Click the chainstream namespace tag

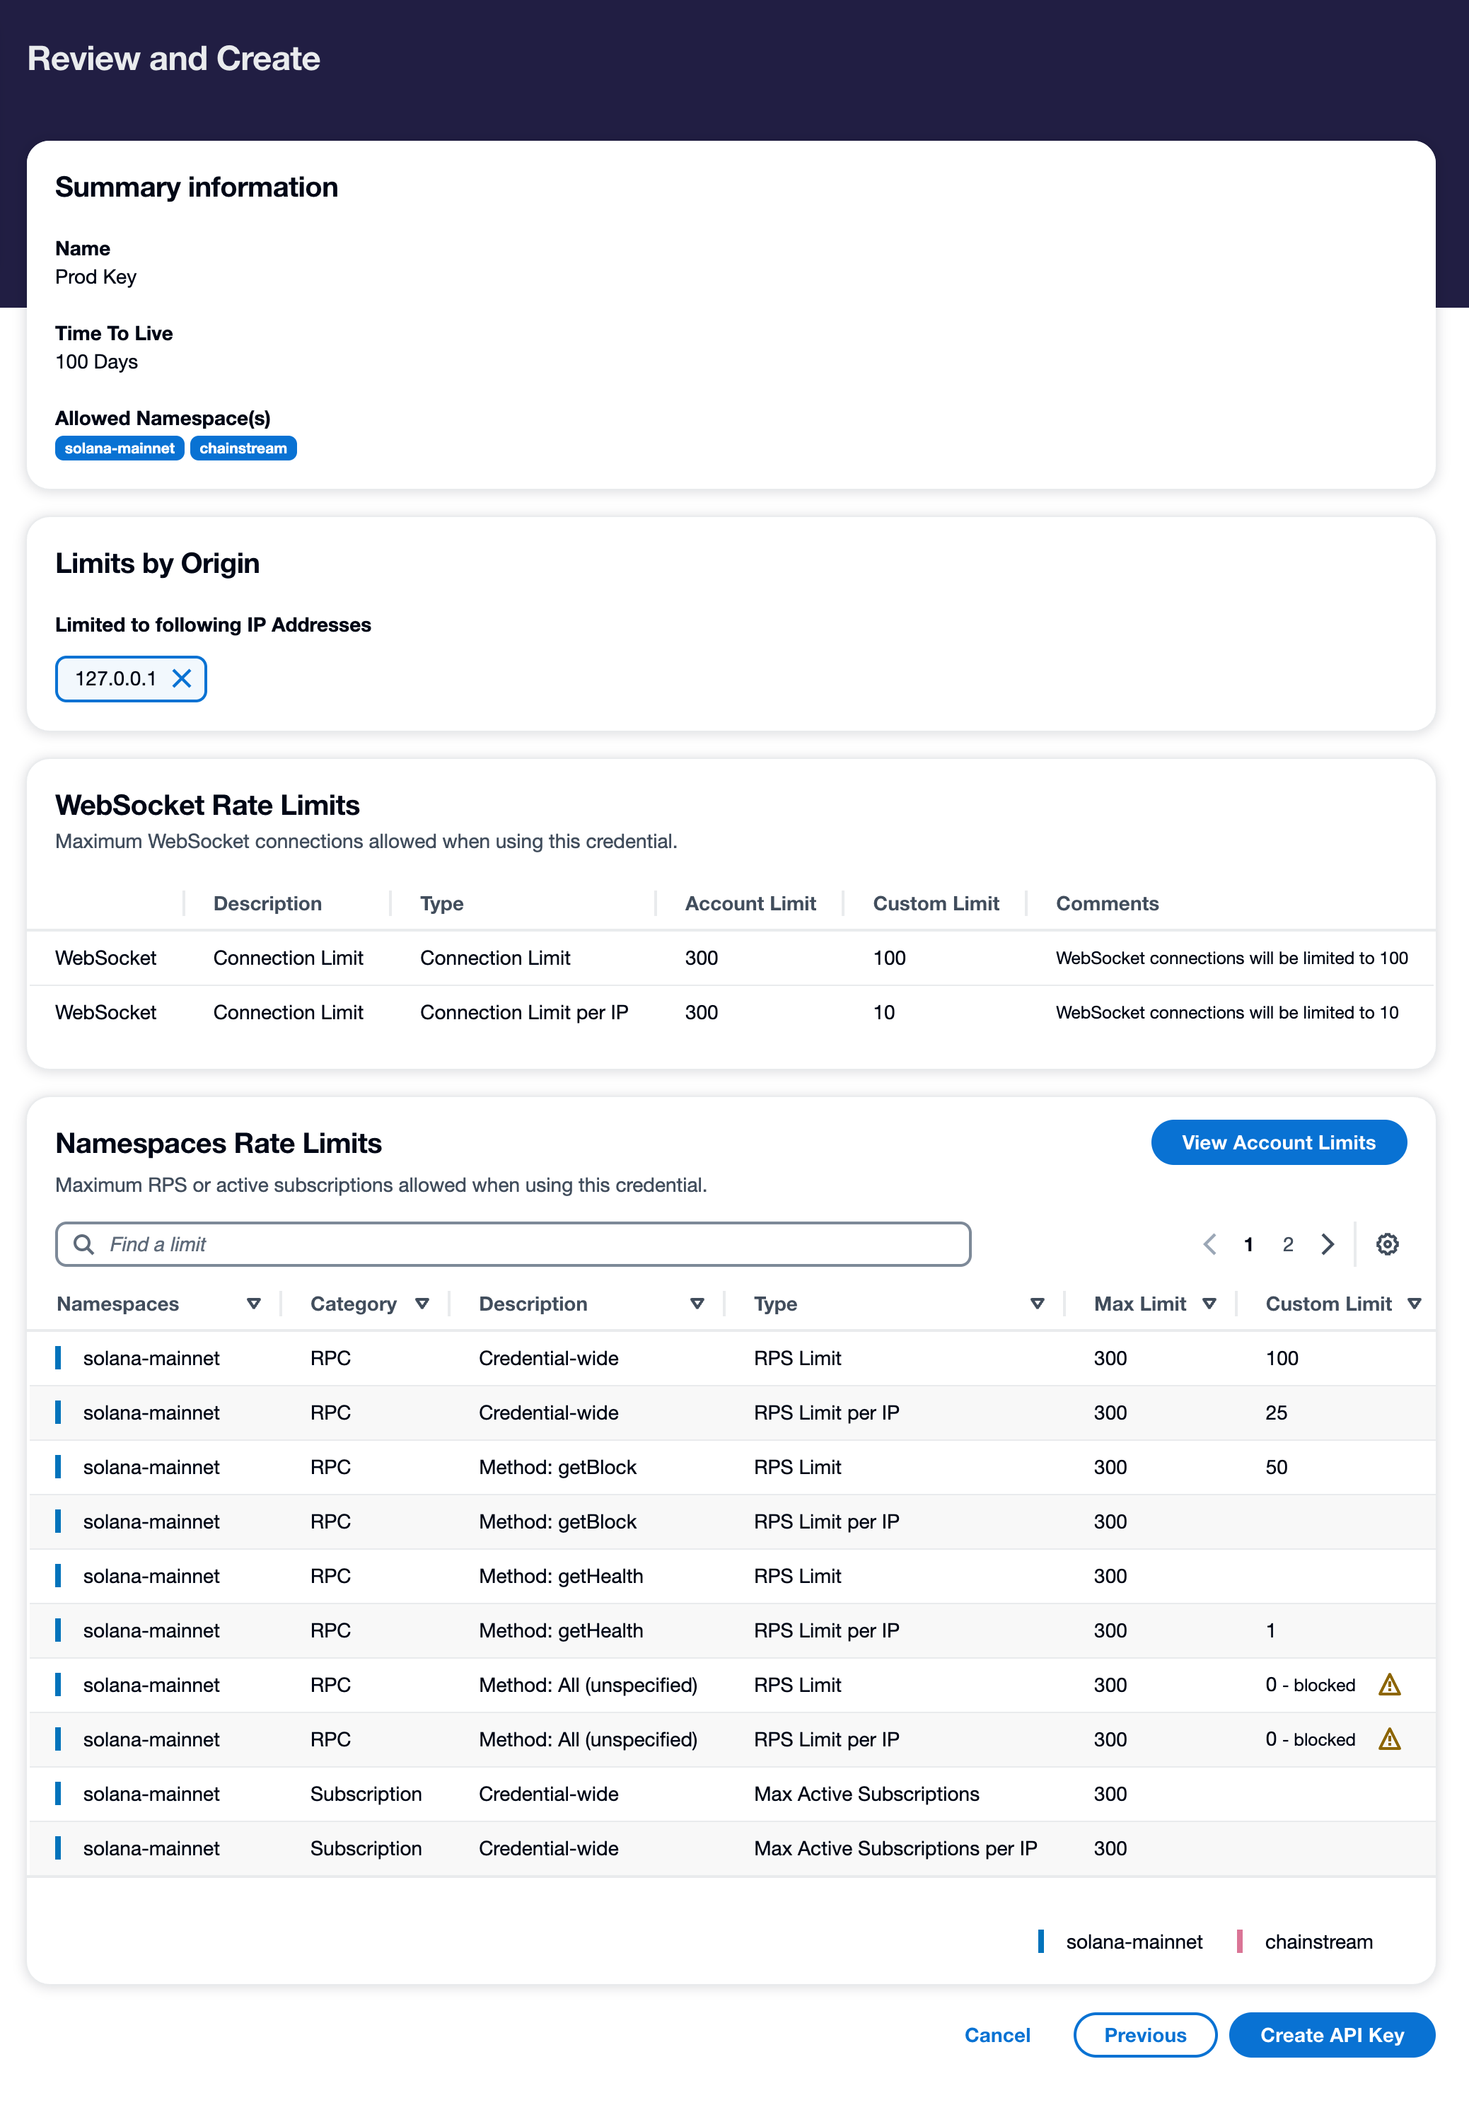point(243,448)
